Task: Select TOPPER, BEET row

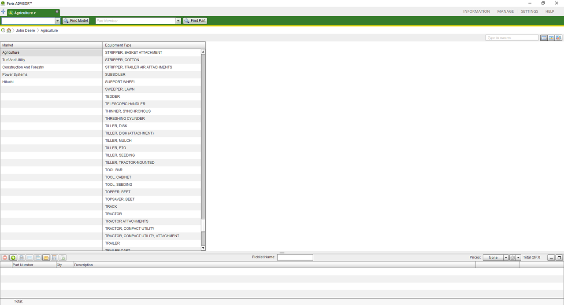Action: pos(152,192)
